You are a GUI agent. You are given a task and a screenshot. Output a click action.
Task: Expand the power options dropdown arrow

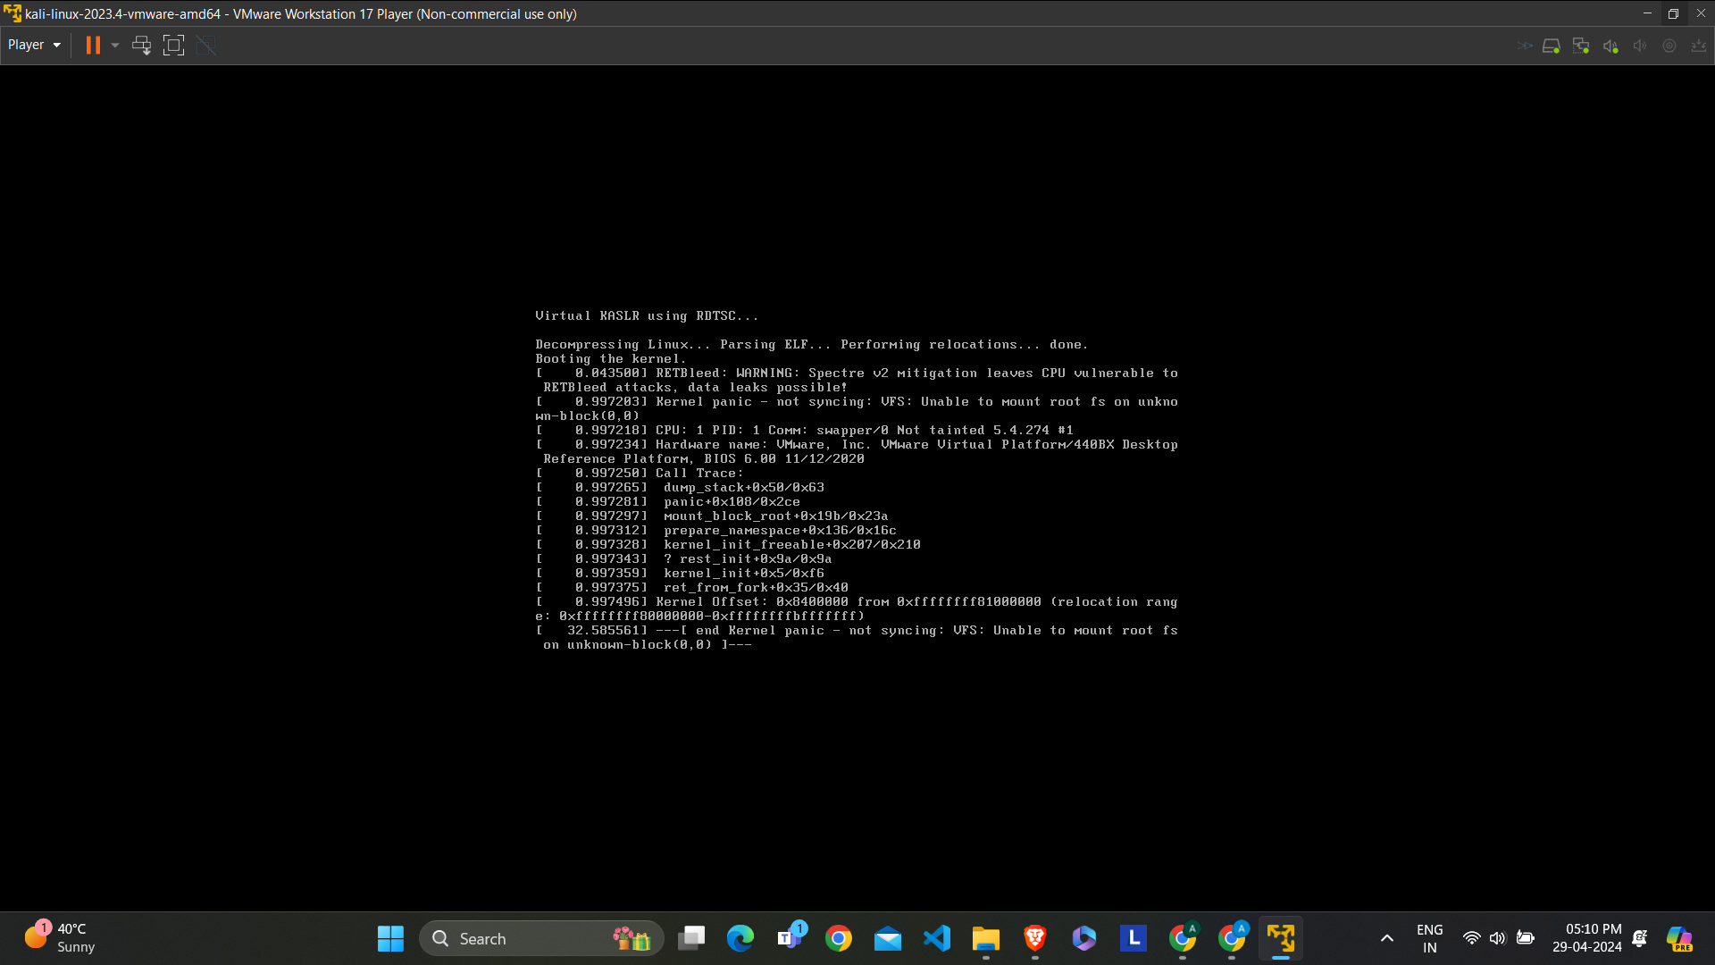114,45
